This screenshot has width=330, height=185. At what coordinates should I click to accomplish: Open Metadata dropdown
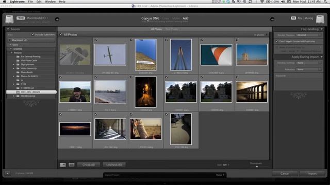click(x=309, y=69)
